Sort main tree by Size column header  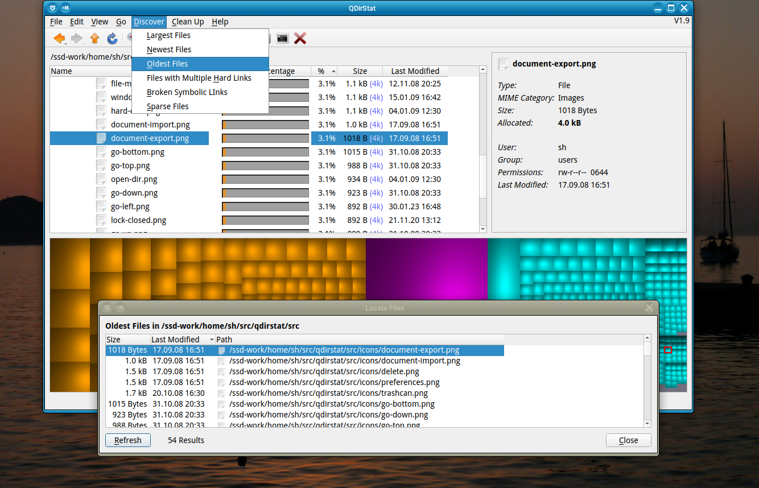[x=360, y=71]
